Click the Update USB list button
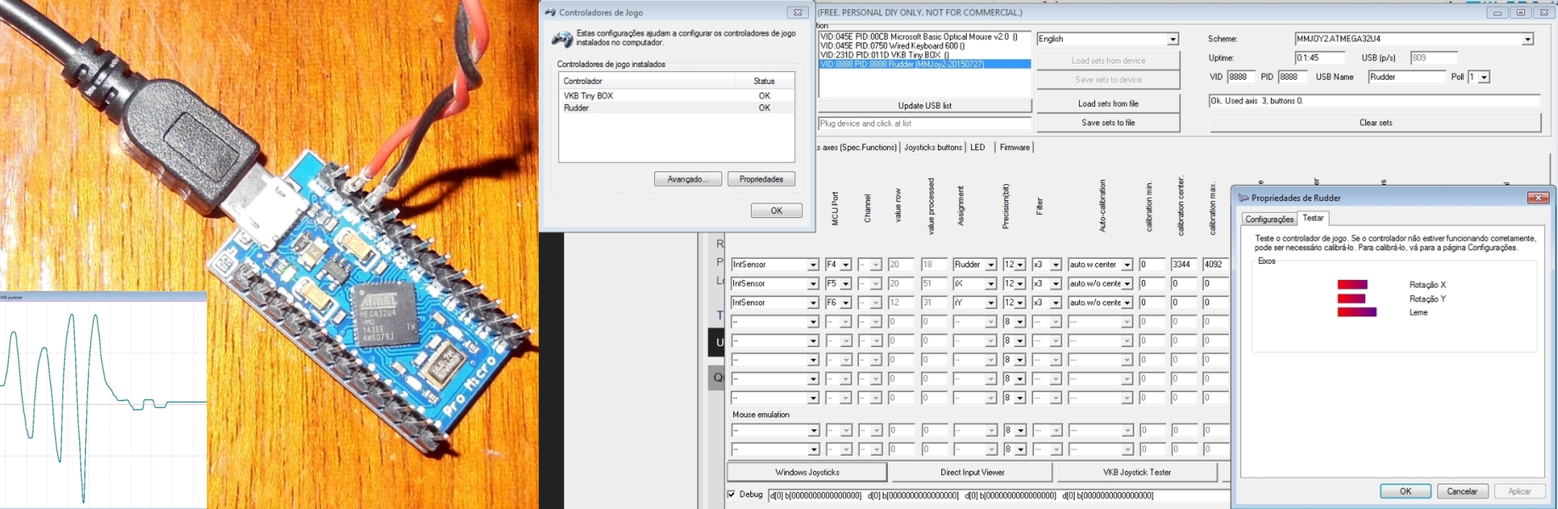 coord(925,105)
